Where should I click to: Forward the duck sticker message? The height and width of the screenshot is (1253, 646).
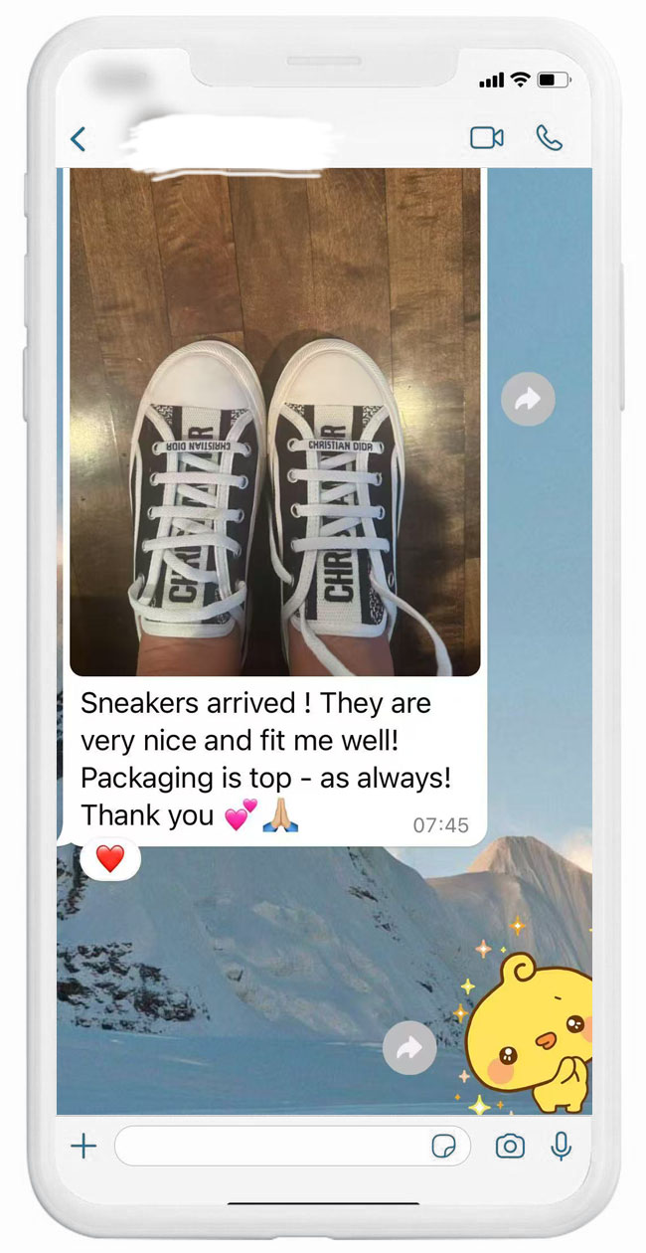tap(409, 1048)
